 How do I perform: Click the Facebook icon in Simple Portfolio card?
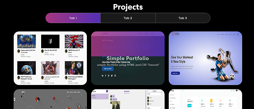[x=106, y=76]
